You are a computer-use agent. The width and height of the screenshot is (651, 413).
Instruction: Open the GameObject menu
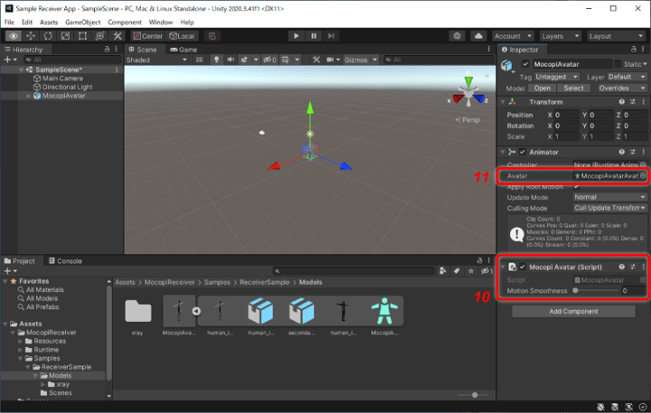coord(82,22)
